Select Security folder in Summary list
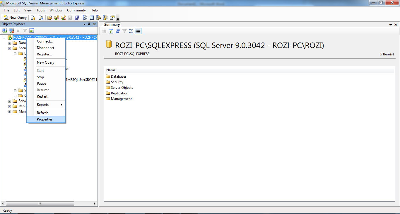400x214 pixels. tap(114, 82)
